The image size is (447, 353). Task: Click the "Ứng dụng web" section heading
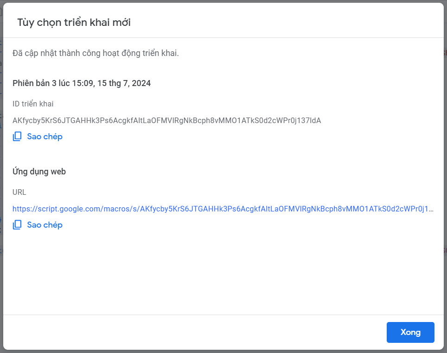39,172
